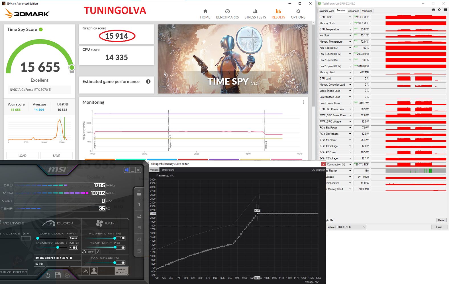Select Afterburner profile slot 1
This screenshot has height=284, width=449.
tap(139, 205)
